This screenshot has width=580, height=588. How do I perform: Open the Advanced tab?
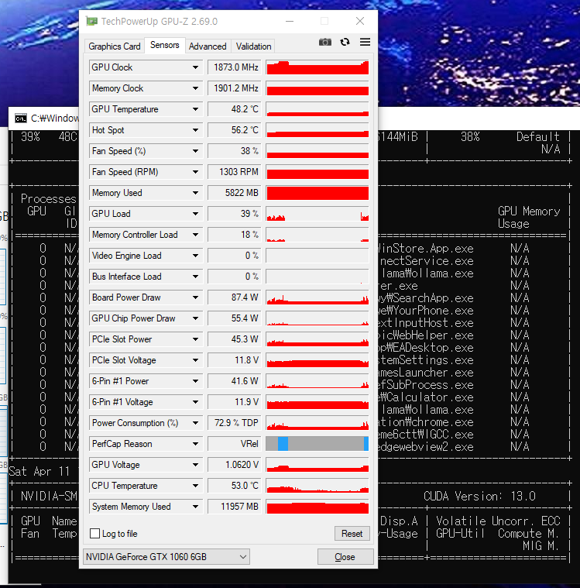pyautogui.click(x=208, y=46)
